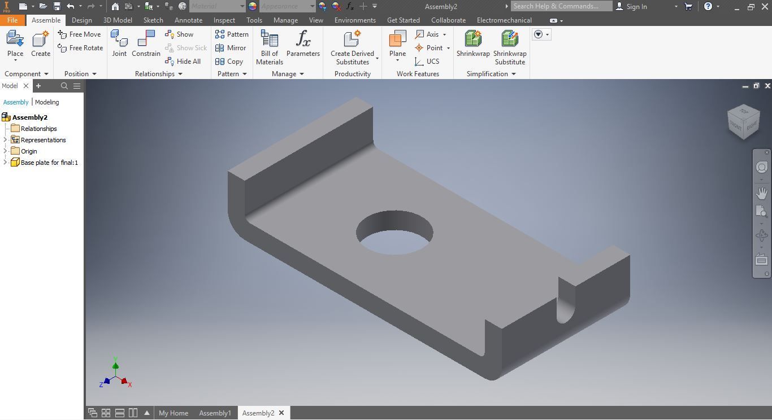Toggle Show relationships
The width and height of the screenshot is (772, 420).
pos(179,34)
